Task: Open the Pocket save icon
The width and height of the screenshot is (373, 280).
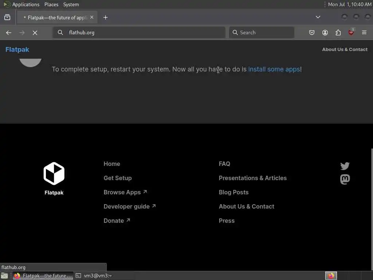Action: pos(312,32)
